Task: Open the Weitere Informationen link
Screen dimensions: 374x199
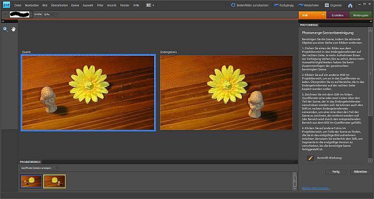Action: pyautogui.click(x=316, y=188)
